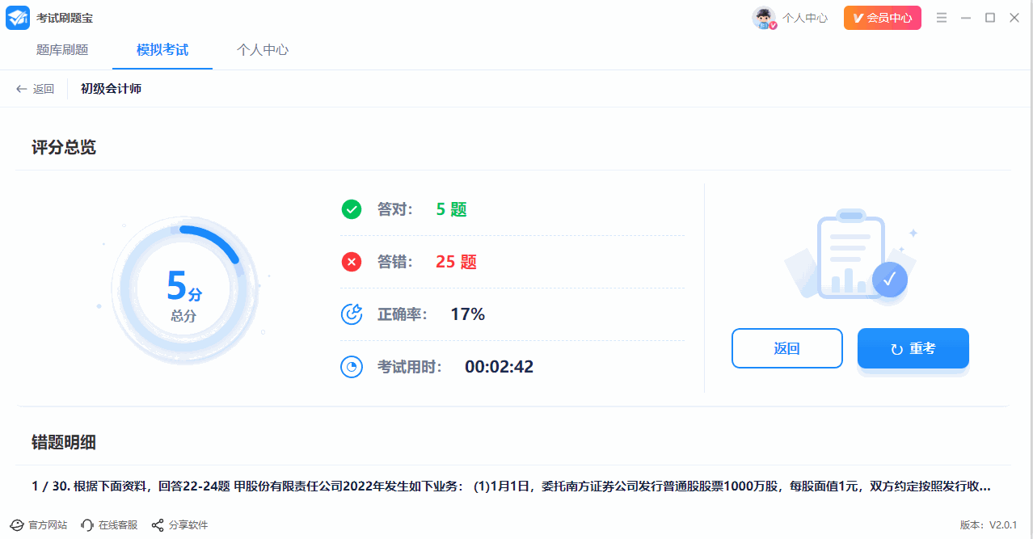The width and height of the screenshot is (1033, 539).
Task: Open the 会员中心 button
Action: pyautogui.click(x=883, y=18)
